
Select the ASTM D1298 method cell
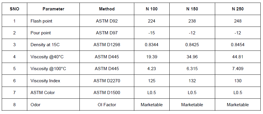pos(107,45)
